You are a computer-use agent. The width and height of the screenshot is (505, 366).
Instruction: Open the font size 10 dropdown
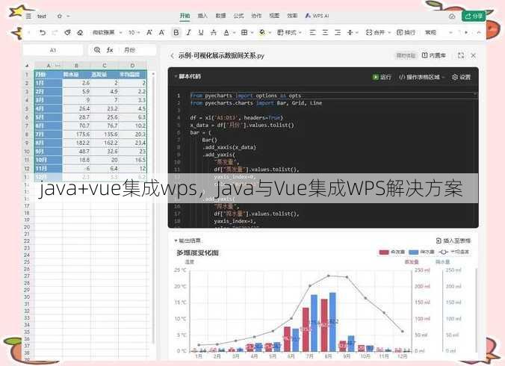(134, 33)
